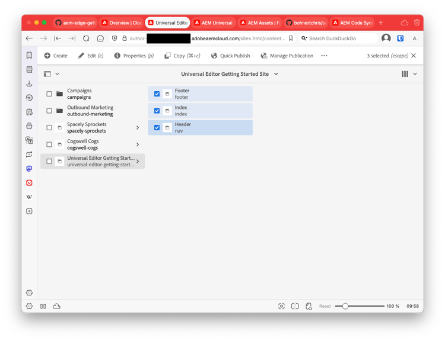
Task: Open the Vivaldi web panel
Action: tap(29, 183)
